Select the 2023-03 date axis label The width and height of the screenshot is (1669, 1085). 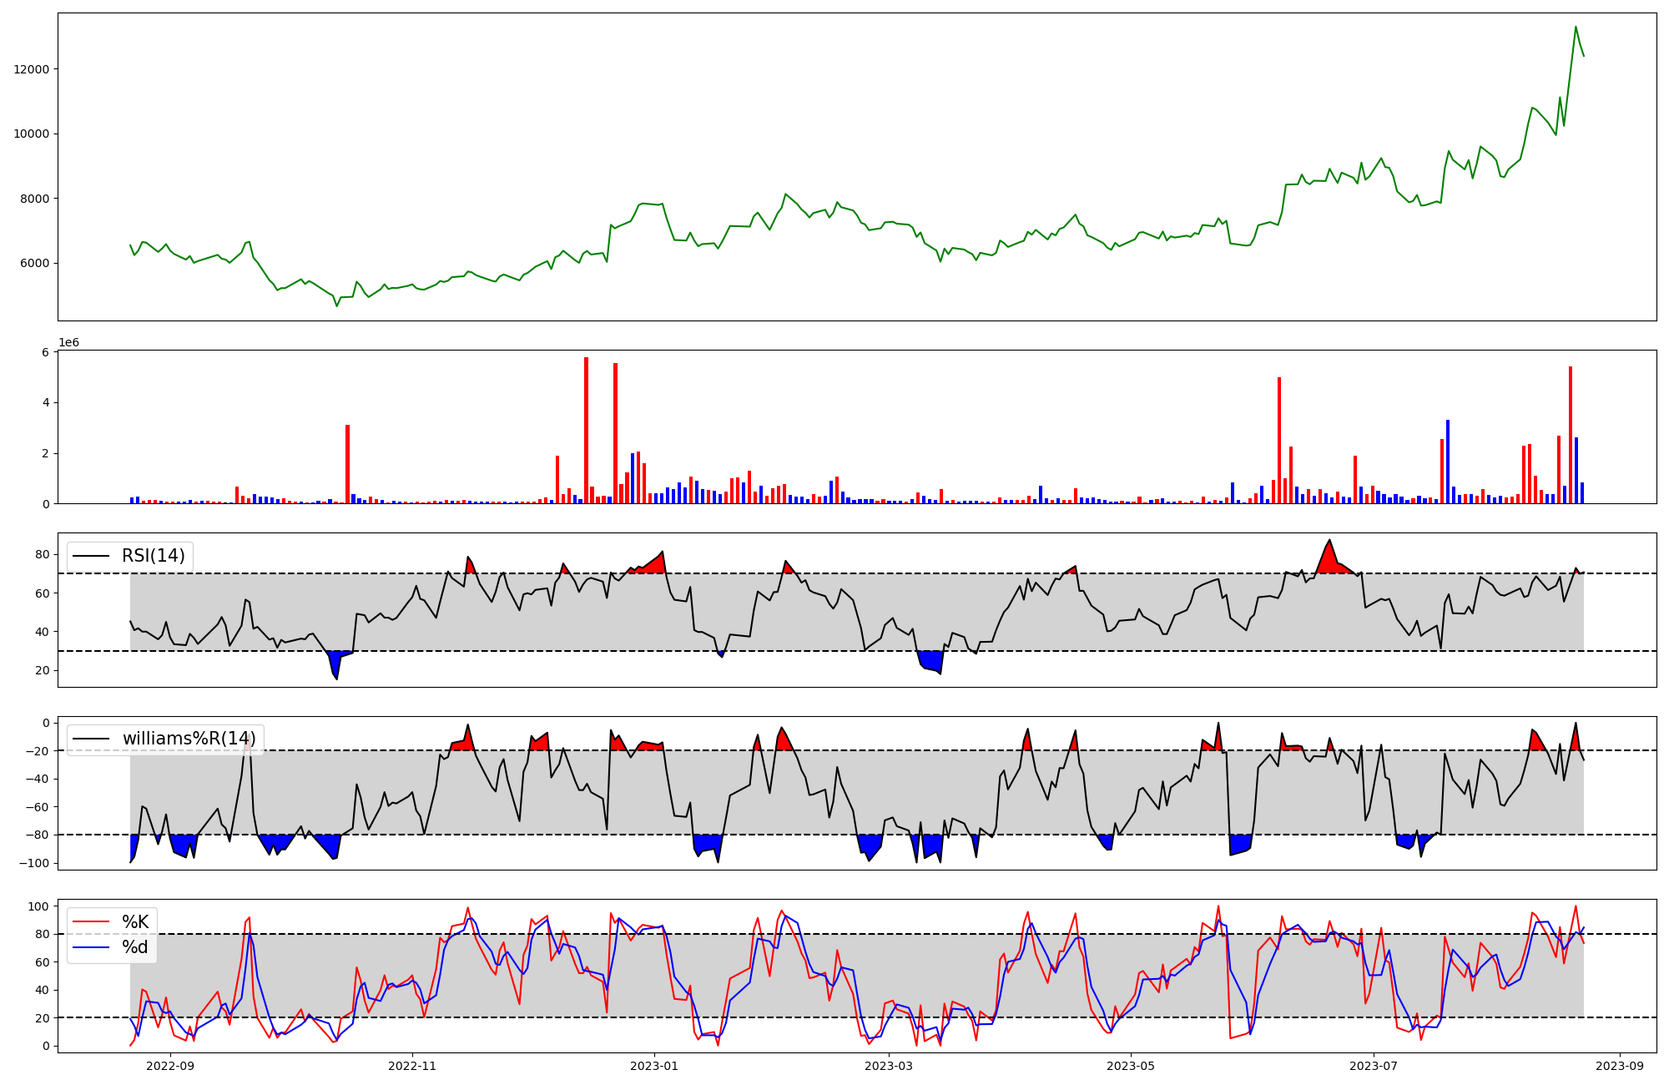[889, 1066]
